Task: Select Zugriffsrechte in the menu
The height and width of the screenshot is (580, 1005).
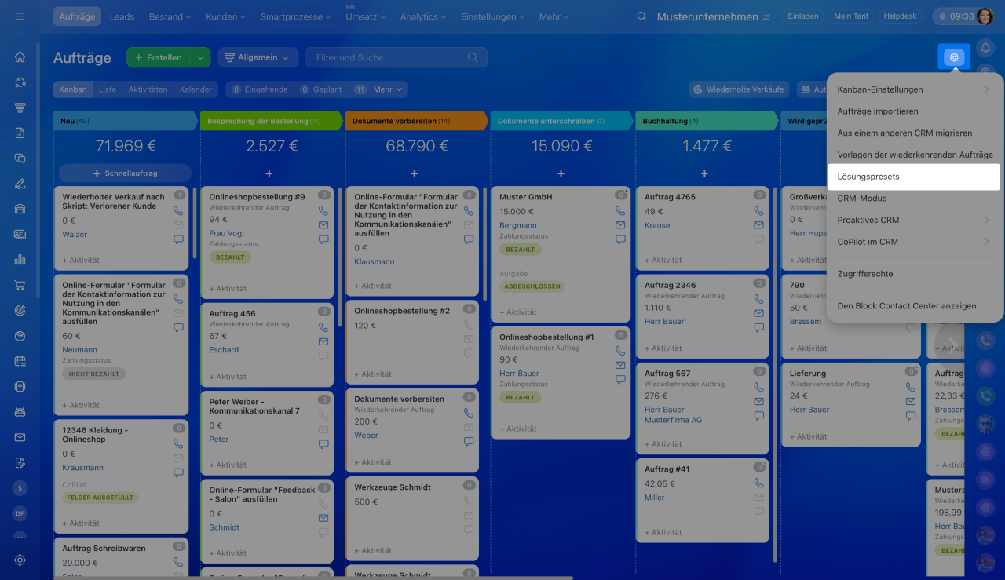Action: coord(915,274)
